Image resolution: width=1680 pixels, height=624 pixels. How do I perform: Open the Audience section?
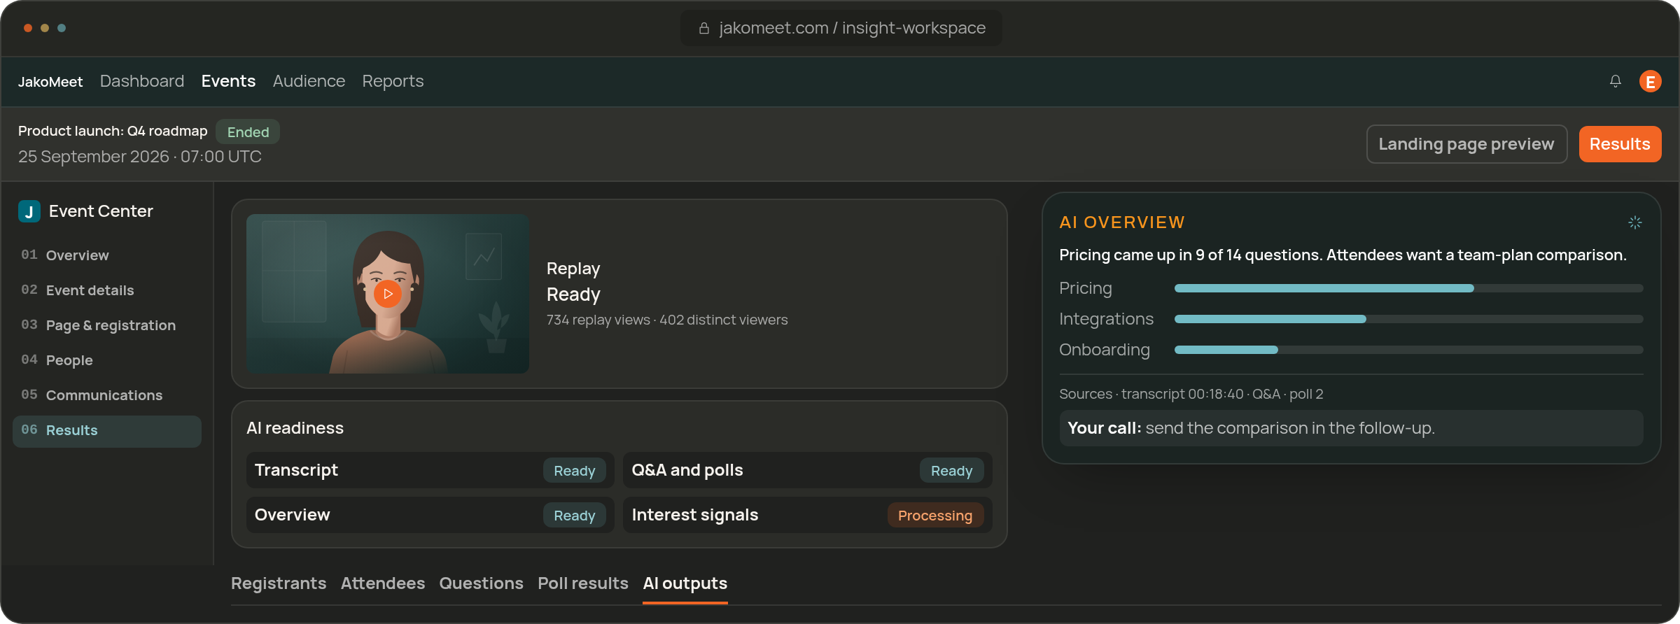click(x=309, y=81)
